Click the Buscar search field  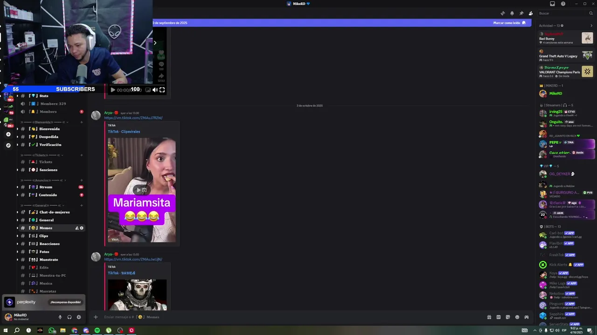point(564,13)
